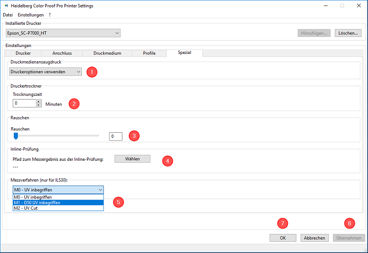The width and height of the screenshot is (368, 253).
Task: Click the Abbrechen button
Action: [x=315, y=238]
